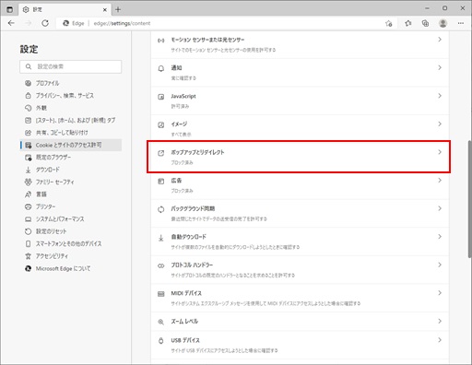Open 言語 settings in the sidebar
This screenshot has width=472, height=365.
(71, 194)
